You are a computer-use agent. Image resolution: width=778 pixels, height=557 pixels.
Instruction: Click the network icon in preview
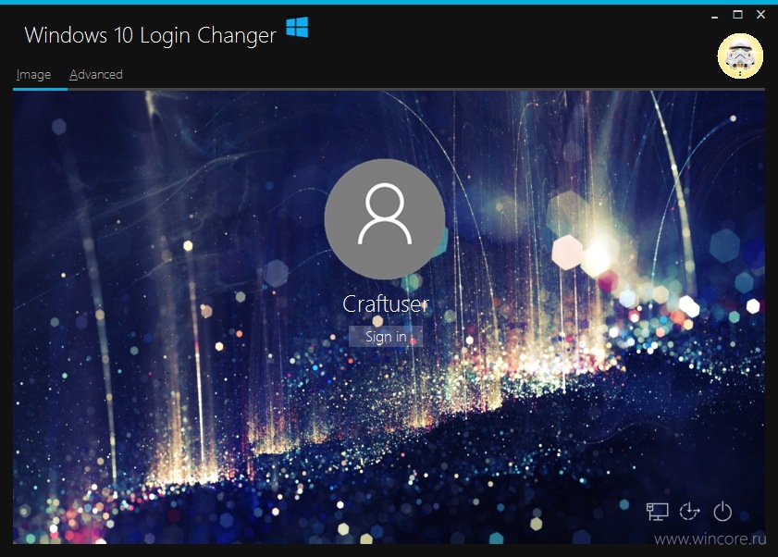coord(657,512)
